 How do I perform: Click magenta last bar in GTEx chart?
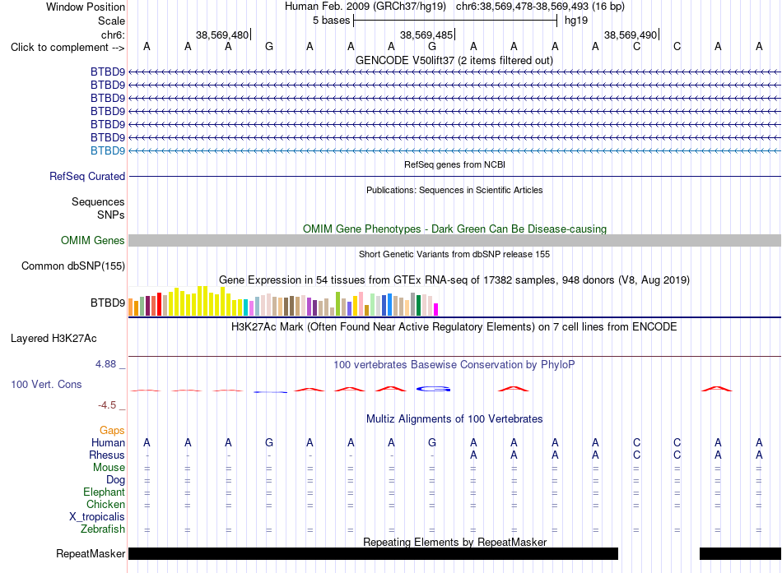click(x=435, y=309)
